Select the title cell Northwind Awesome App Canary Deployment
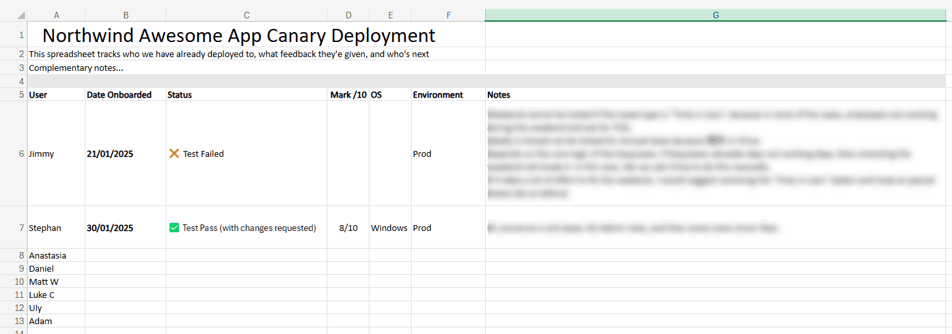This screenshot has height=334, width=952. (x=239, y=35)
